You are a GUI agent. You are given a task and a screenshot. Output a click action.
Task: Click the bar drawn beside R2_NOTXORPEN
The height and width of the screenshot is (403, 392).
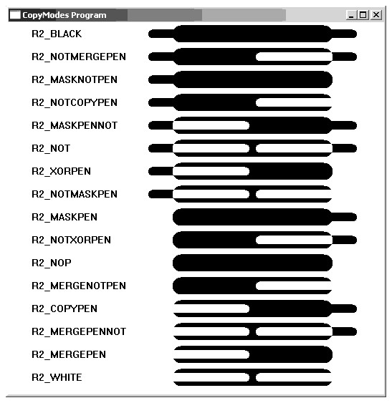(264, 240)
